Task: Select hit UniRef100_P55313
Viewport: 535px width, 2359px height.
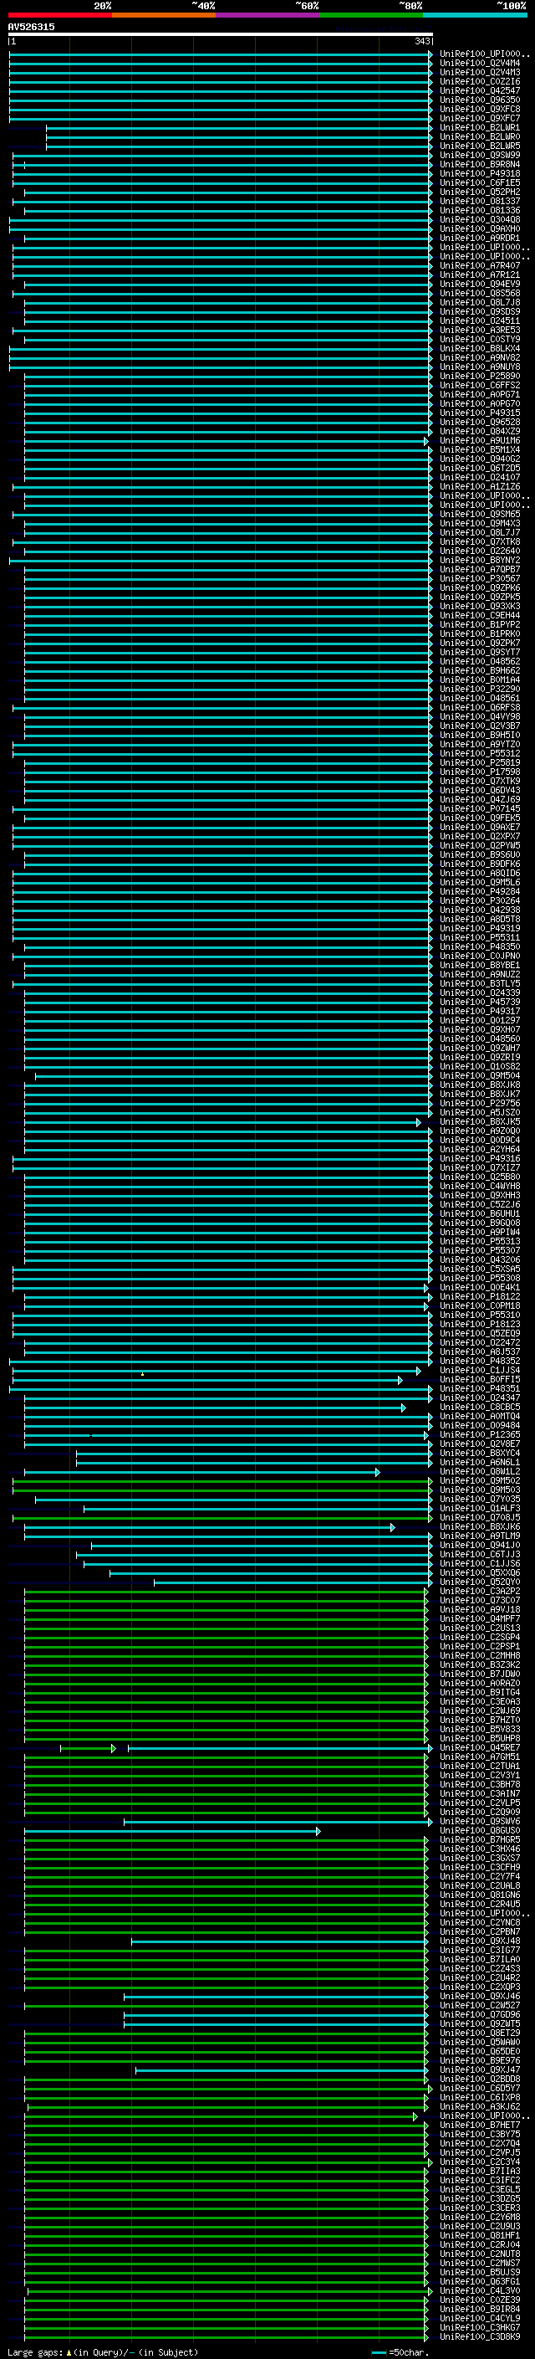Action: click(480, 1241)
